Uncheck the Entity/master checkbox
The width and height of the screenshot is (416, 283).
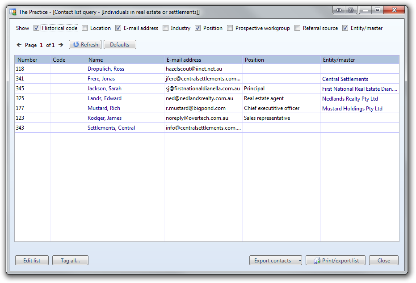pos(345,28)
